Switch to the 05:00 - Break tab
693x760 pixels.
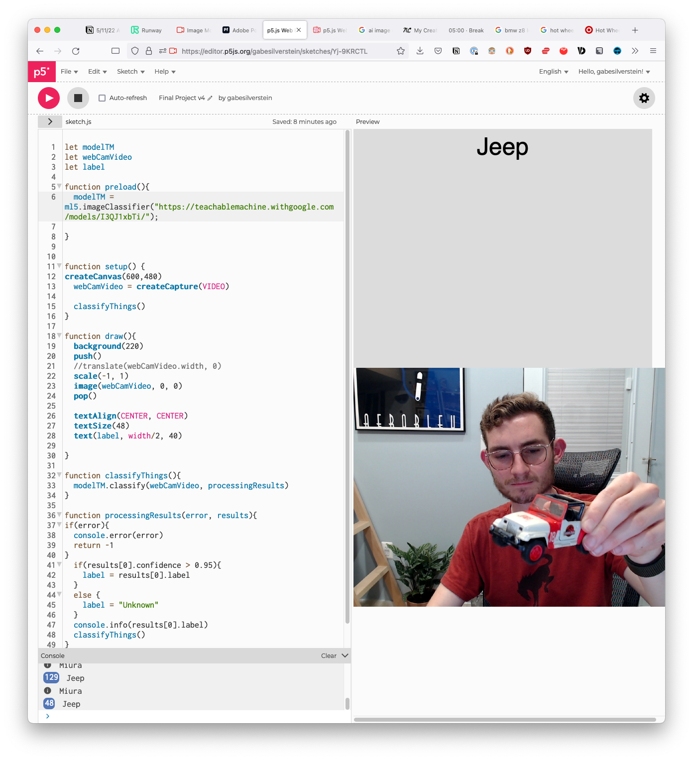point(466,30)
